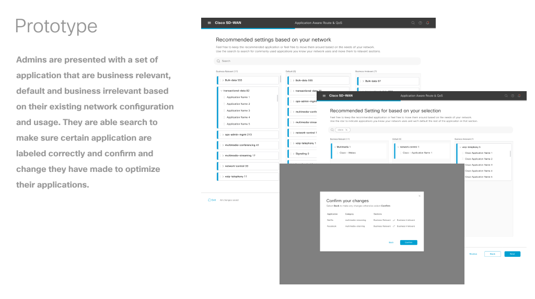Screen dimensions: 535x299
Task: Select Cisco - Application Name 1 item
Action: (417, 153)
